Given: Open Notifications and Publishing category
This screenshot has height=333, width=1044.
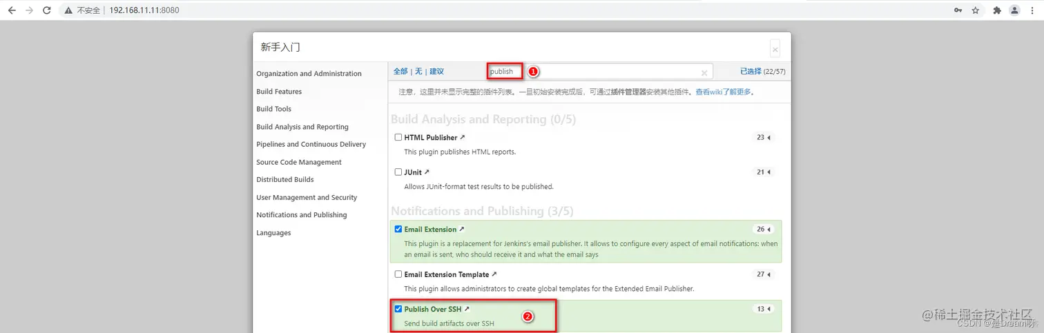Looking at the screenshot, I should tap(302, 214).
